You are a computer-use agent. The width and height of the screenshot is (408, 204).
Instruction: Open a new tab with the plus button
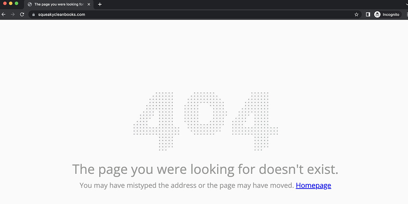(100, 4)
